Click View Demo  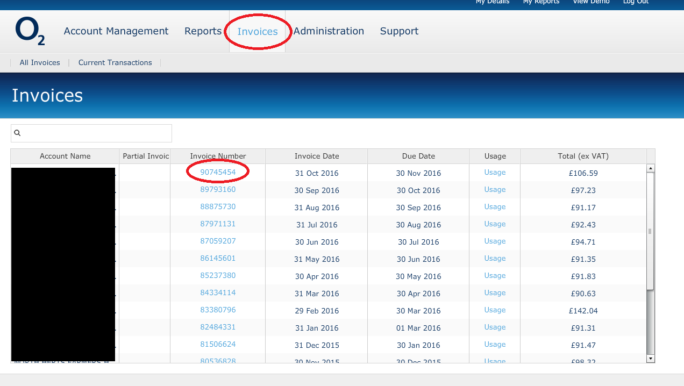tap(591, 2)
